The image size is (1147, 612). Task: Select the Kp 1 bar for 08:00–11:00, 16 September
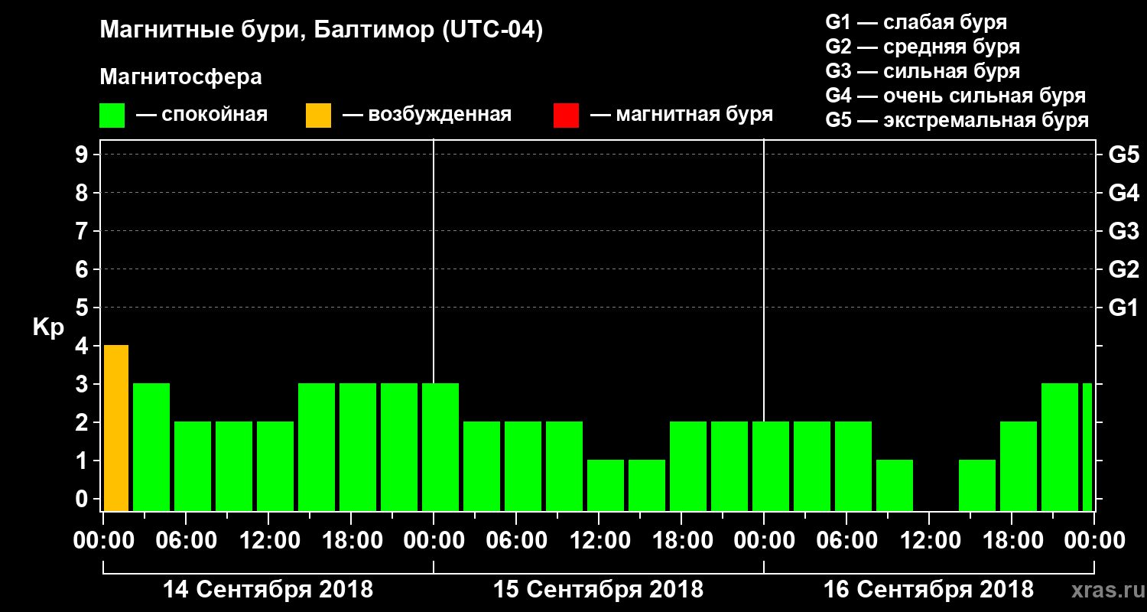click(x=895, y=486)
